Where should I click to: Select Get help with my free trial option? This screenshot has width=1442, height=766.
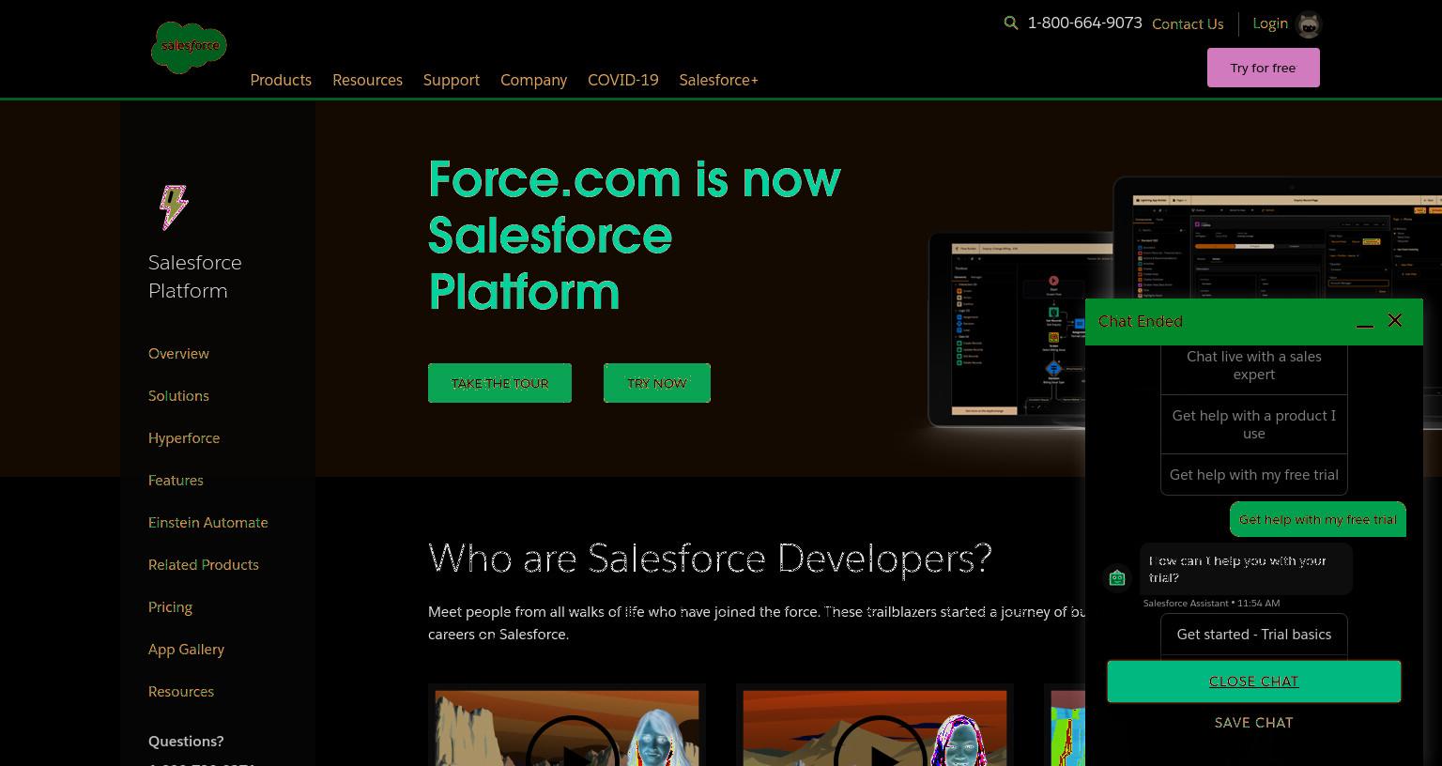(1254, 475)
